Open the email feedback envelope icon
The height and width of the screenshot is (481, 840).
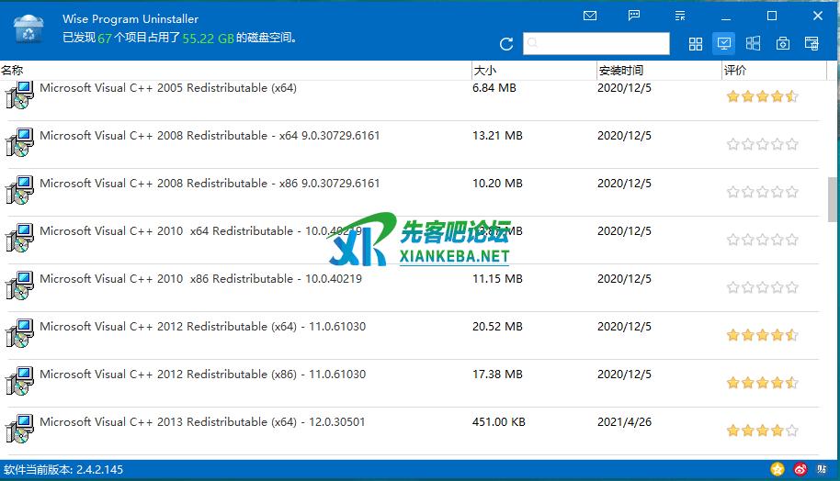[590, 16]
